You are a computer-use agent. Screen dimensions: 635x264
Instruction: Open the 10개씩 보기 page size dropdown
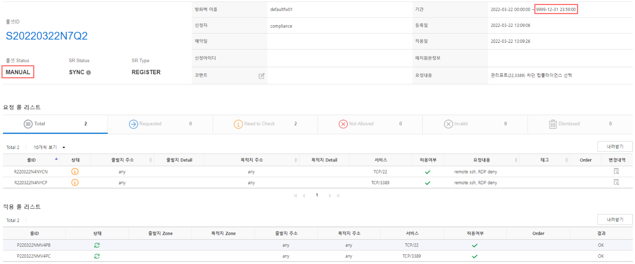click(50, 147)
